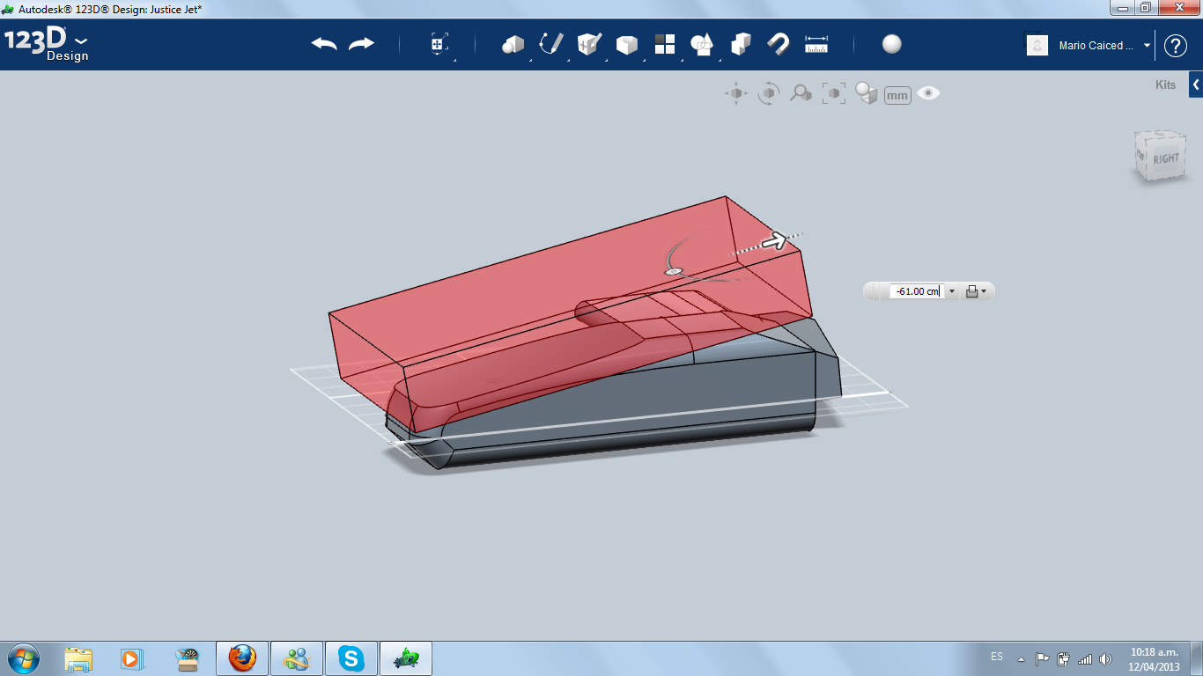Activate the Snap magnet tool
The height and width of the screenshot is (676, 1203).
point(779,44)
